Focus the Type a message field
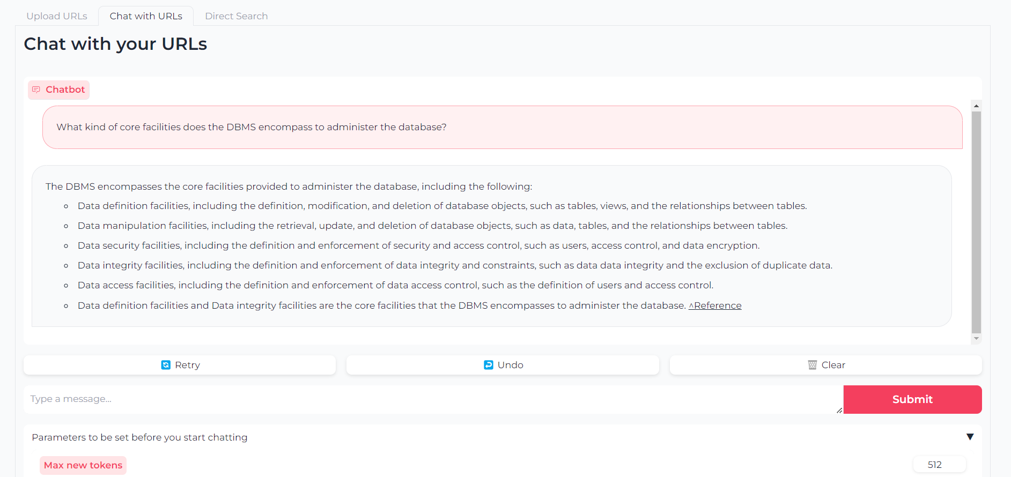This screenshot has width=1011, height=477. click(429, 399)
